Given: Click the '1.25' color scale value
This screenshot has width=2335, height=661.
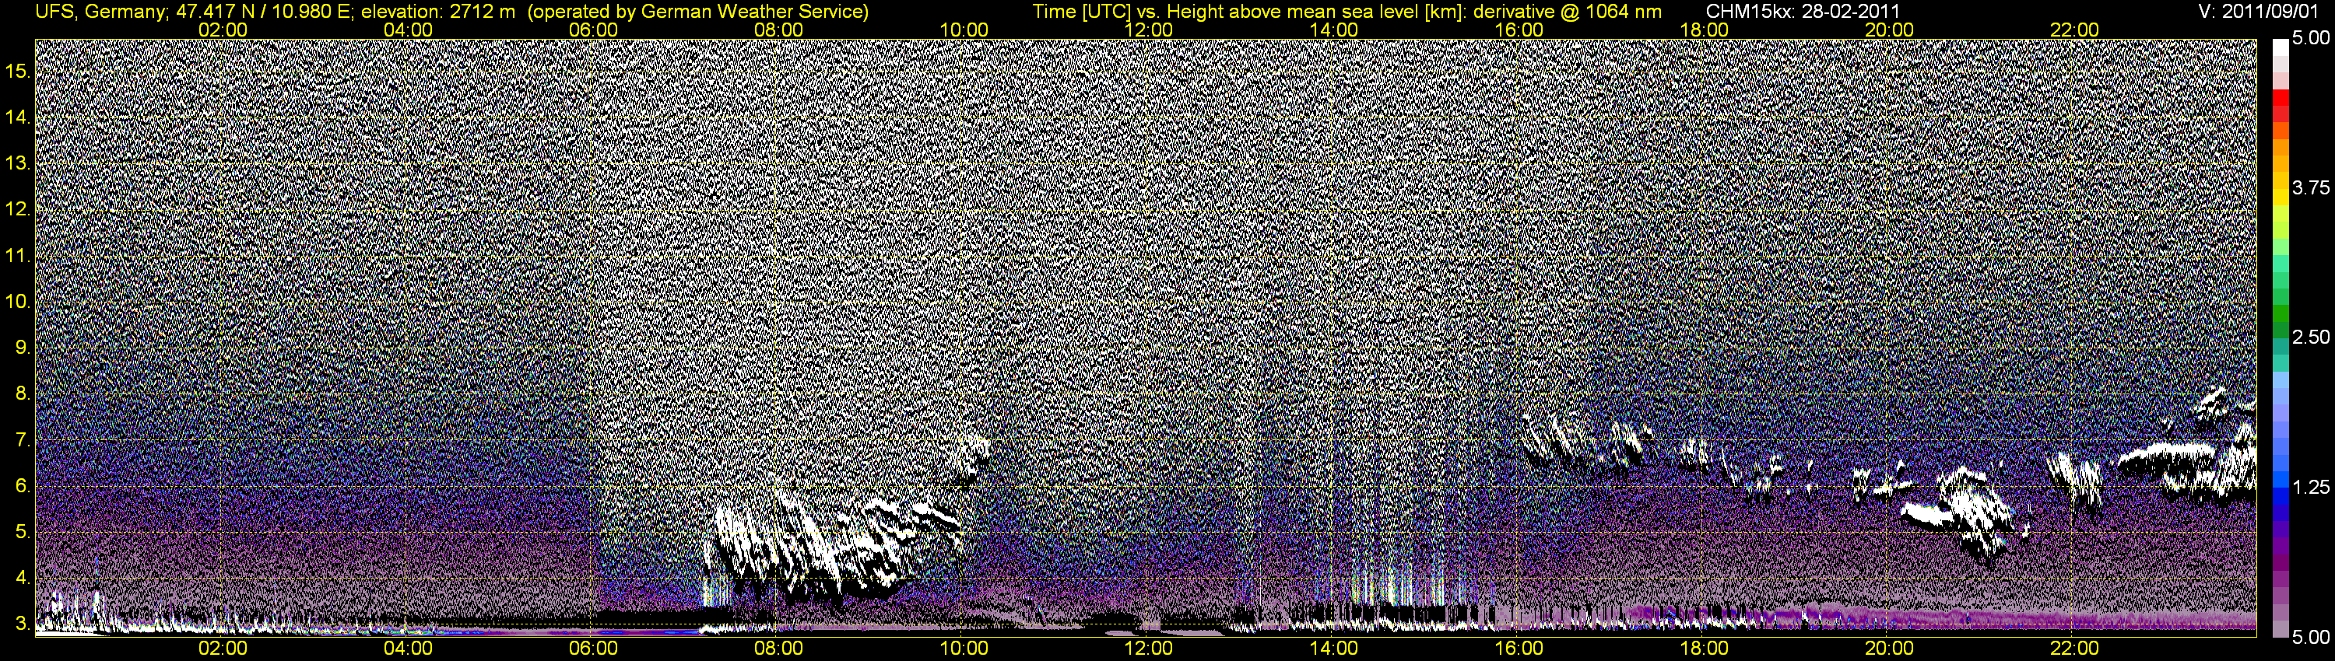Looking at the screenshot, I should 2311,487.
